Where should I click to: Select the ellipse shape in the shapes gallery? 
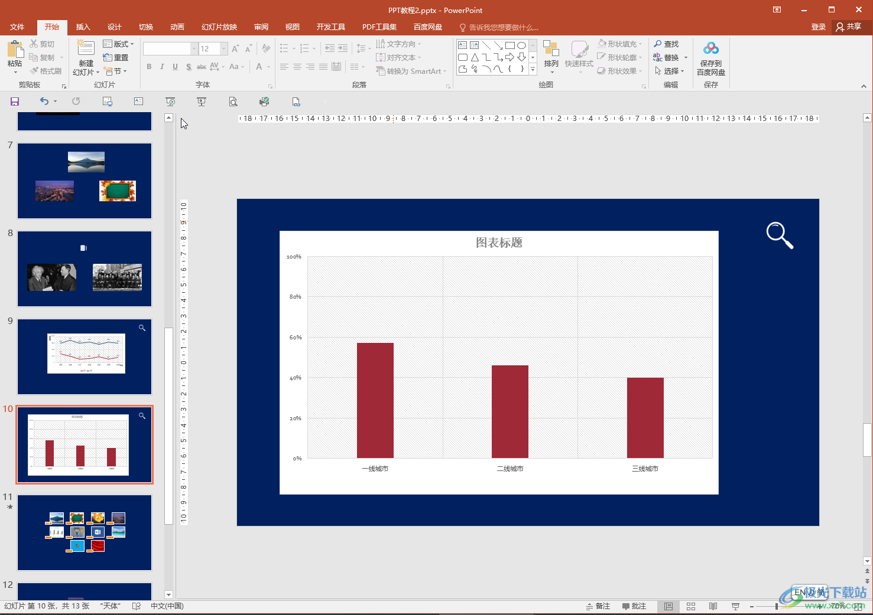click(x=521, y=45)
